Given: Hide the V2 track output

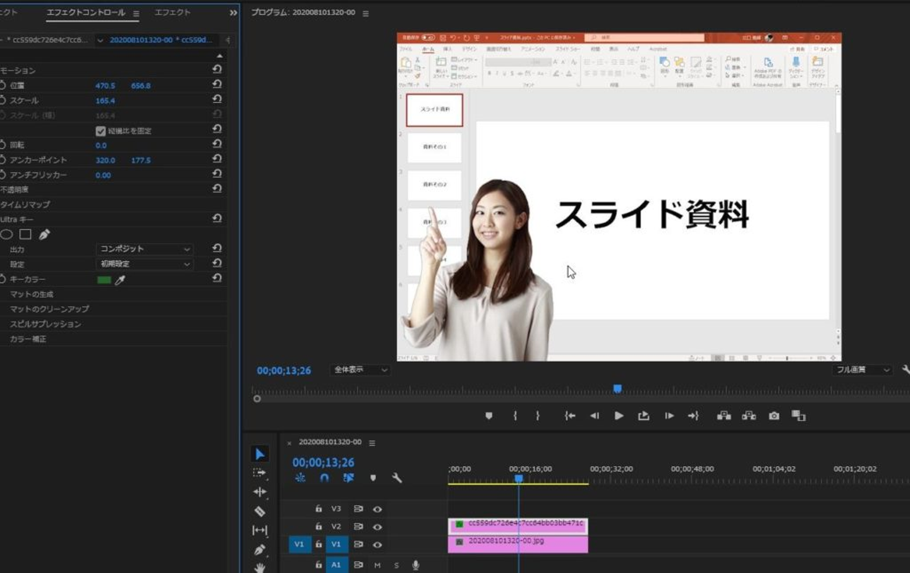Looking at the screenshot, I should click(x=377, y=527).
